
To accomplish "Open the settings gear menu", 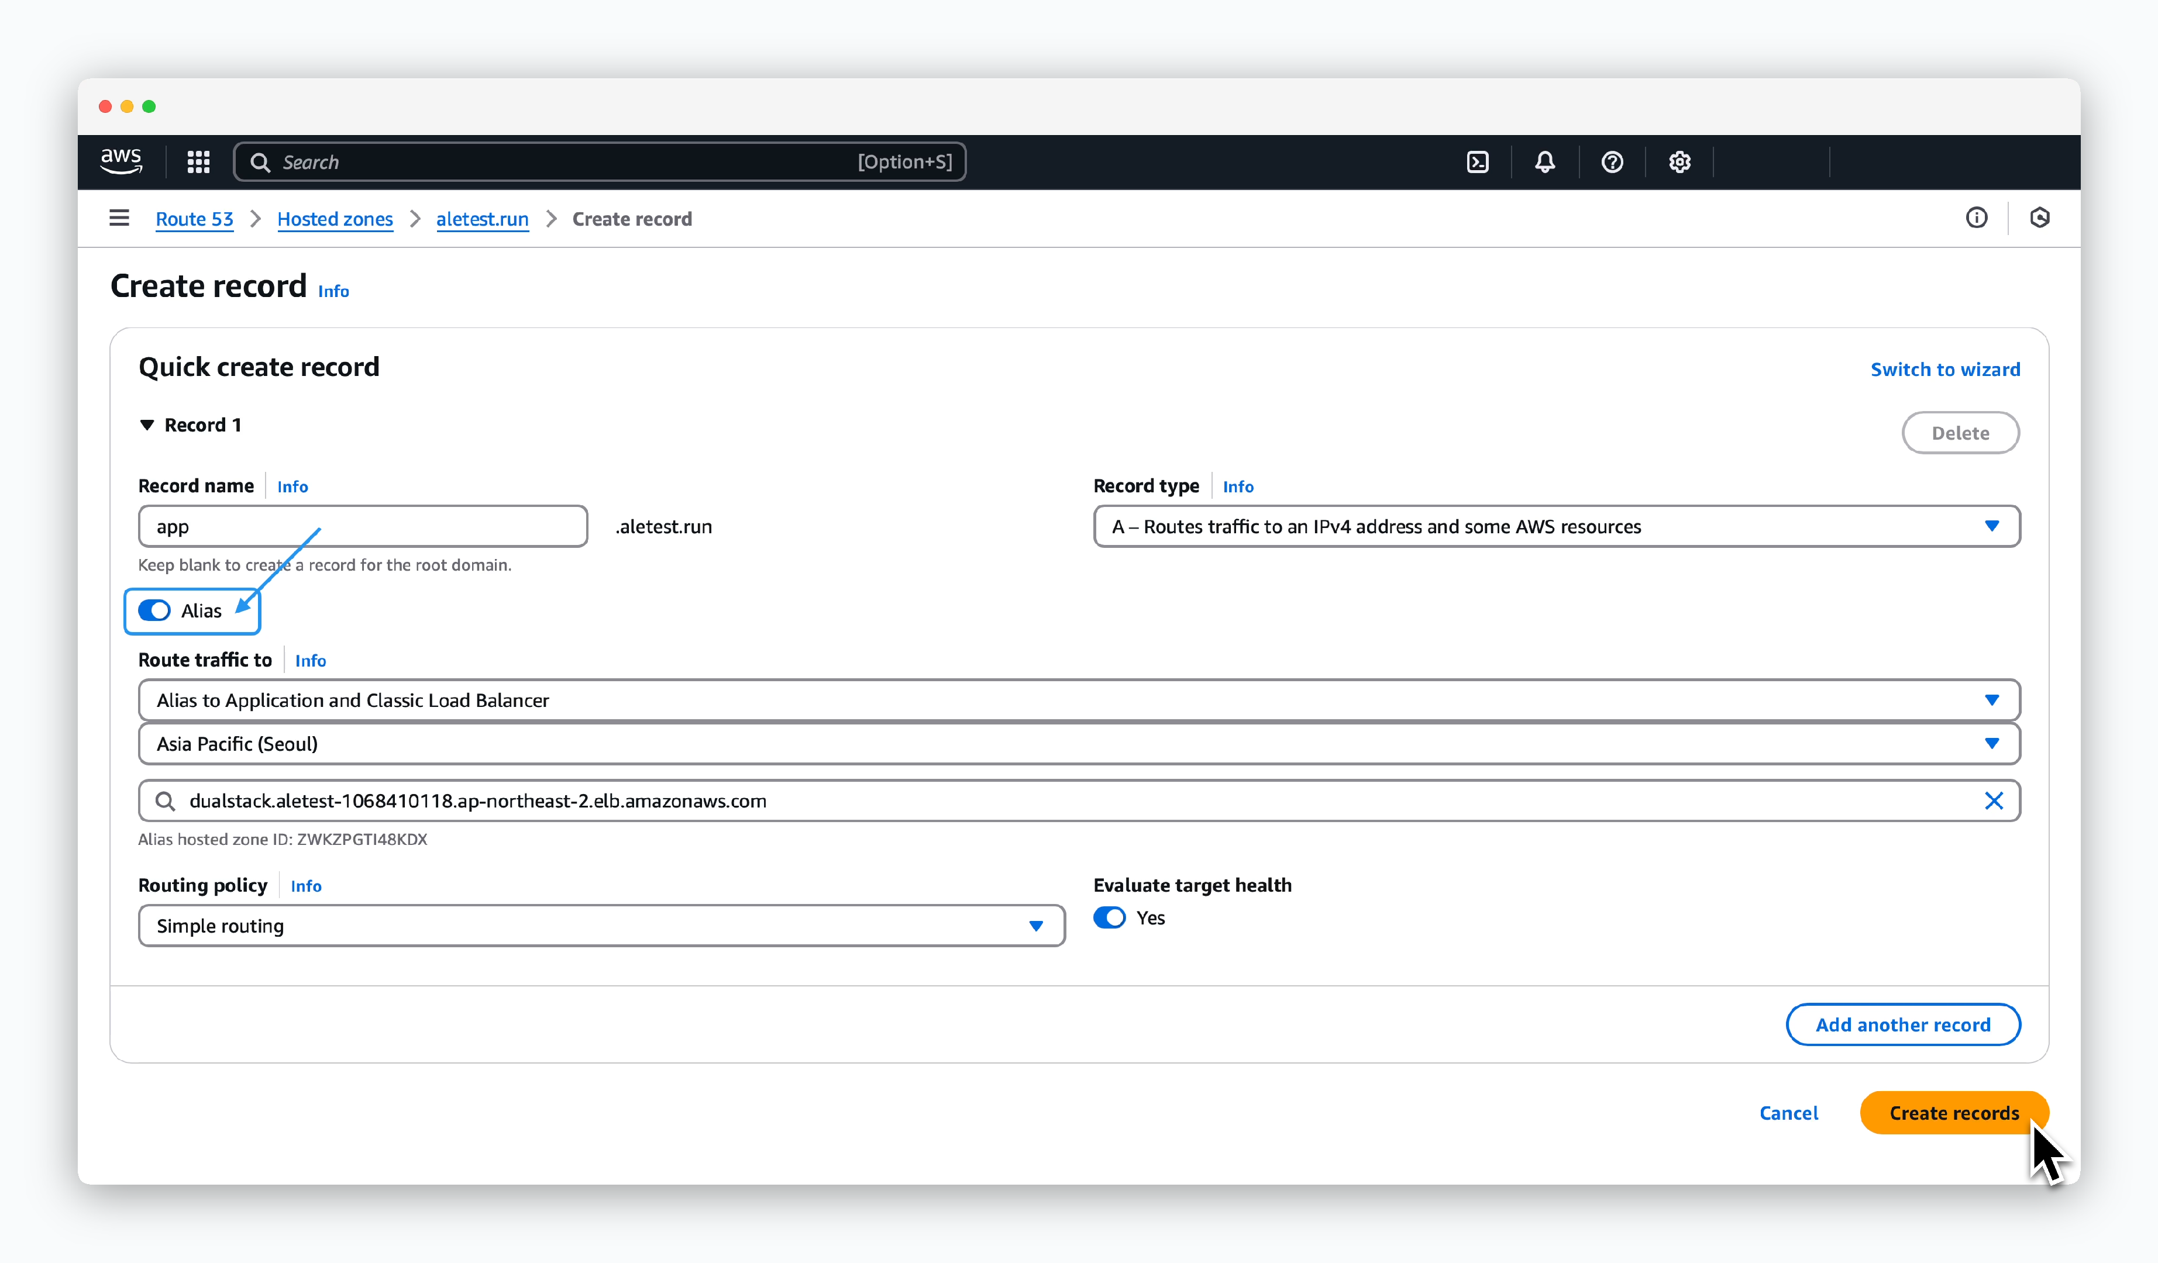I will click(1679, 162).
